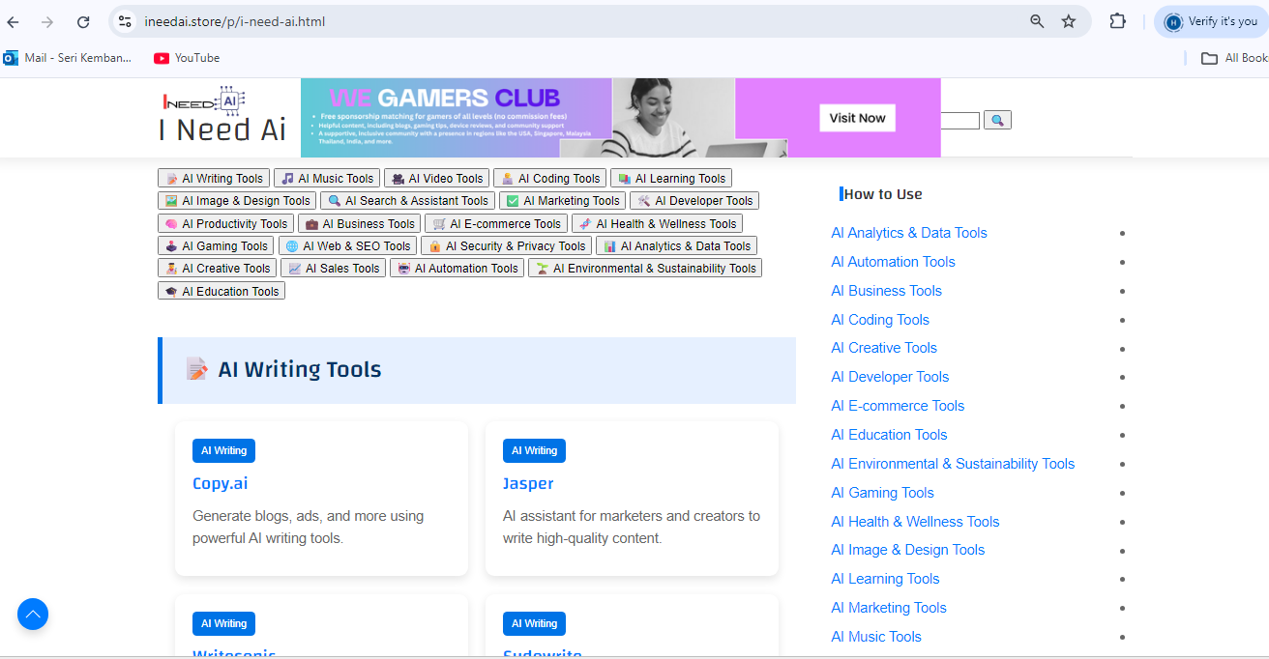This screenshot has height=659, width=1269.
Task: Open sidebar link AI Marketing Tools
Action: 889,608
